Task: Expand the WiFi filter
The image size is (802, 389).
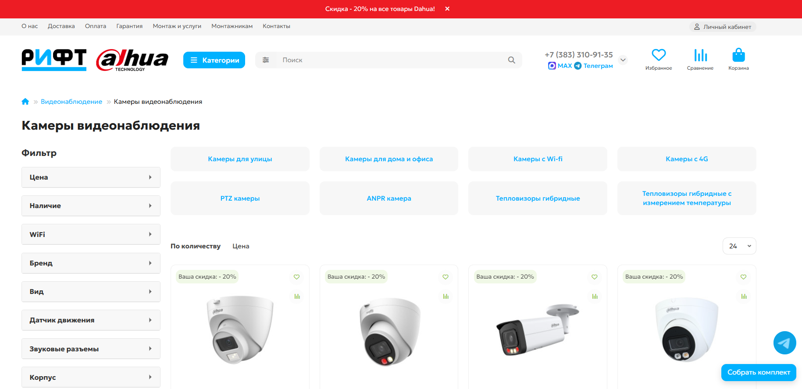Action: click(x=91, y=234)
